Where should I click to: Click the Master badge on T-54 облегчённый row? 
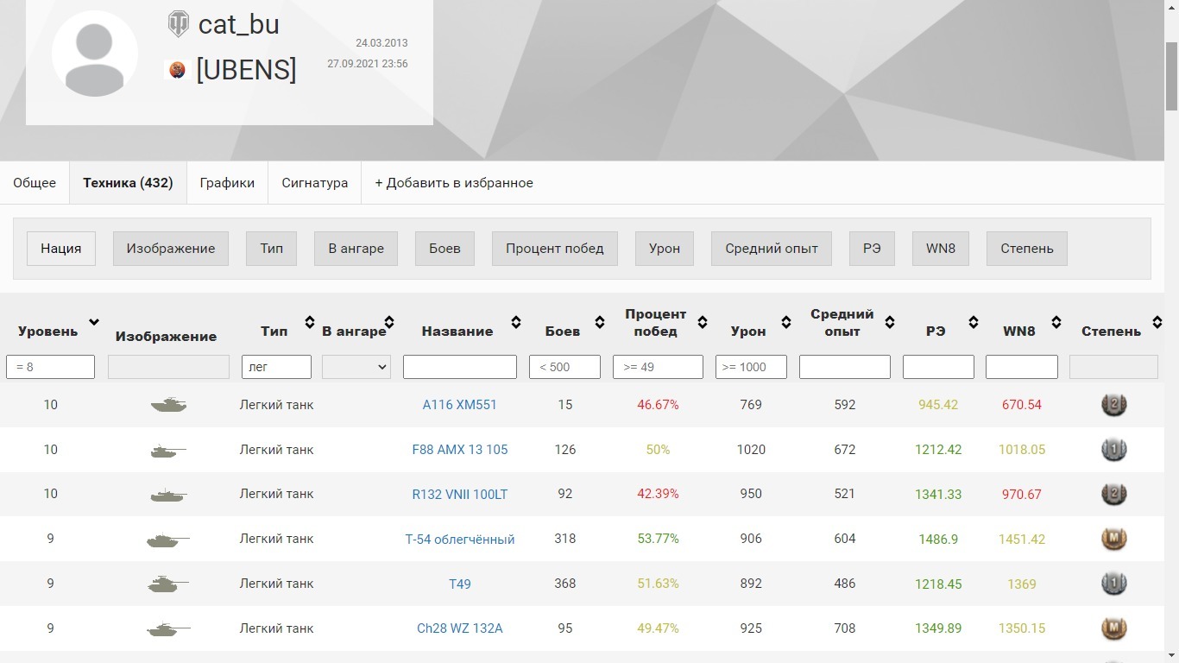(x=1113, y=539)
